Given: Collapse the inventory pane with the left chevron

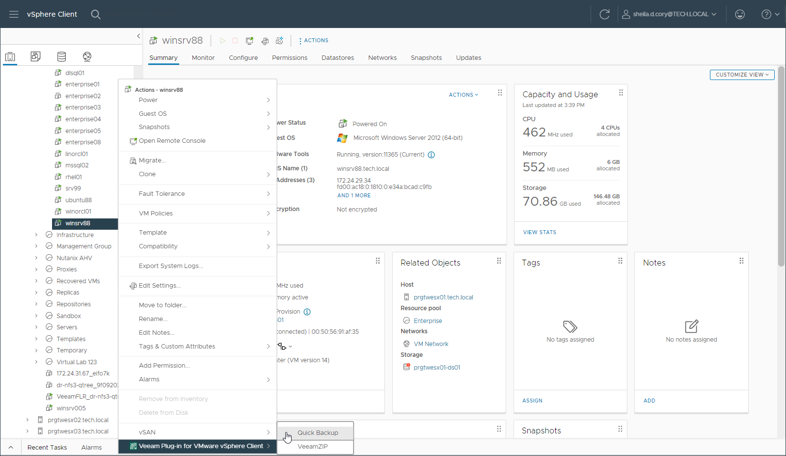Looking at the screenshot, I should (x=138, y=36).
